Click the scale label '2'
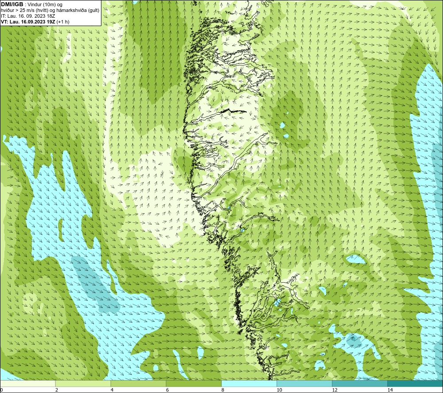Viewport: 443px width, 393px height. [57, 390]
